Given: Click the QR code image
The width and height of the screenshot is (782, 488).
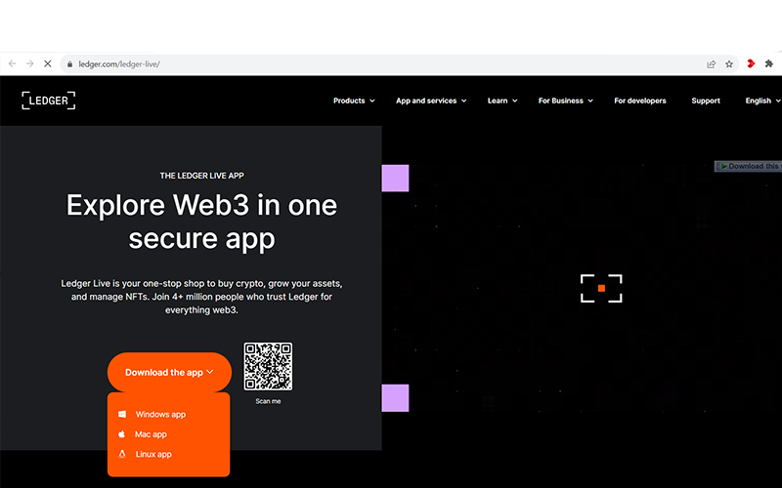Looking at the screenshot, I should point(268,367).
